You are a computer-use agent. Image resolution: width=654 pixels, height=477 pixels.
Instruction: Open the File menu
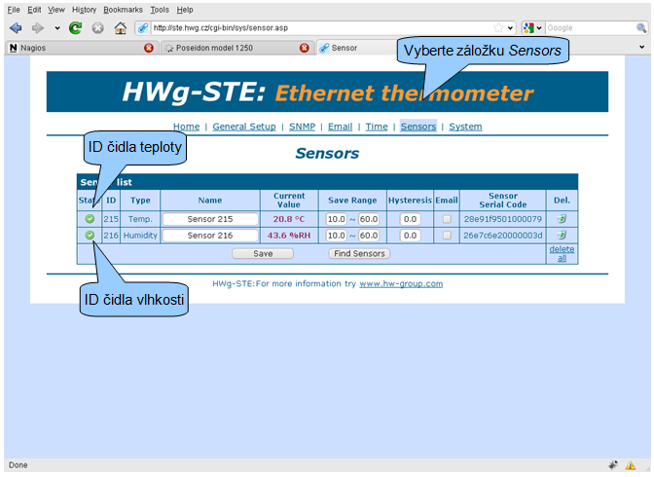(14, 10)
